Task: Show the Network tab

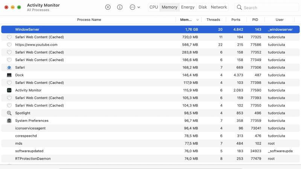Action: (219, 7)
